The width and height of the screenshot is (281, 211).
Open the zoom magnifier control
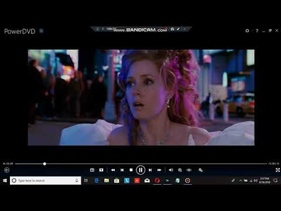coord(180,170)
